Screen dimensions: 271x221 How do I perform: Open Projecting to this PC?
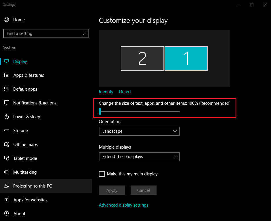pyautogui.click(x=46, y=186)
